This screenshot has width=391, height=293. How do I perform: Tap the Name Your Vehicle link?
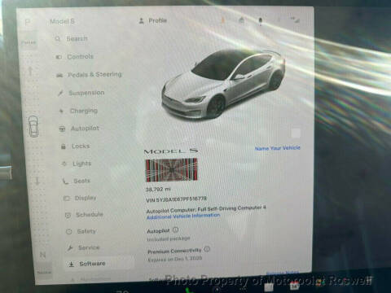(x=278, y=148)
